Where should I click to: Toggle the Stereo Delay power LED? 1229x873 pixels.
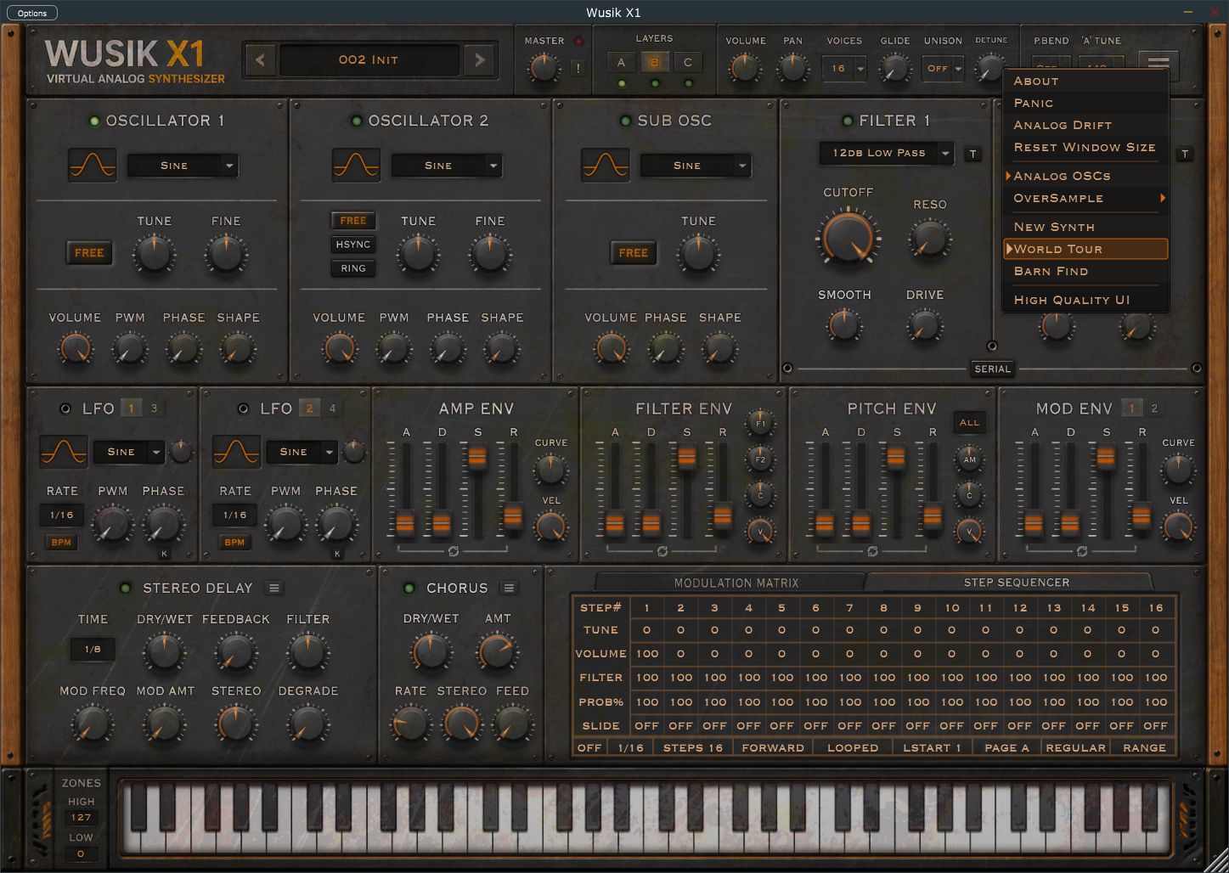(126, 589)
